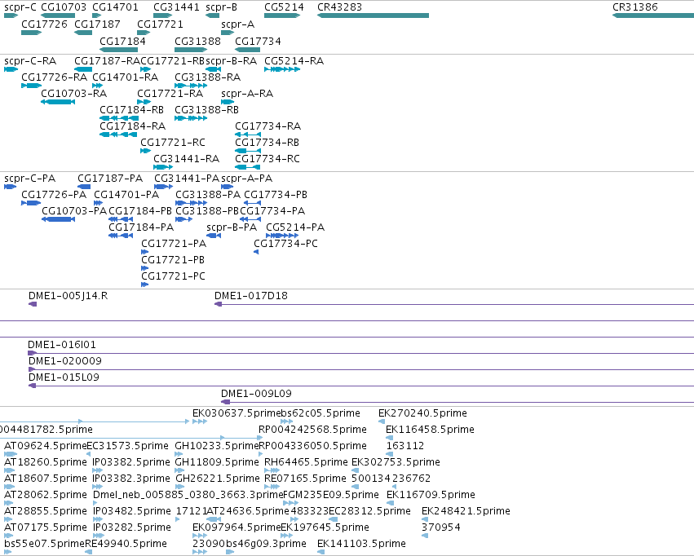Click the scpr-C-RA transcript label
694x556 pixels.
(30, 60)
